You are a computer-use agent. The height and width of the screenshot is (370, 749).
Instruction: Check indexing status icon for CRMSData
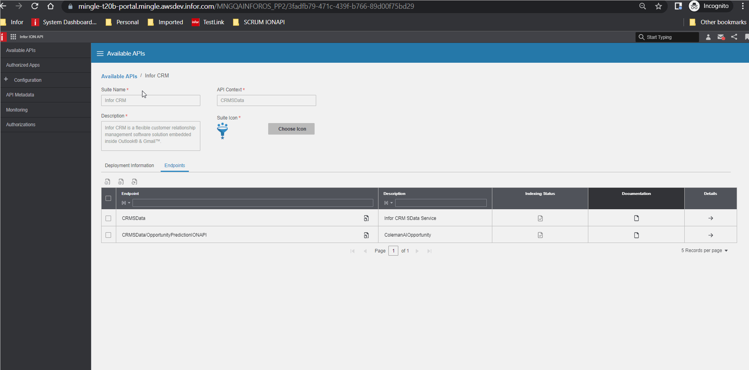click(x=540, y=218)
